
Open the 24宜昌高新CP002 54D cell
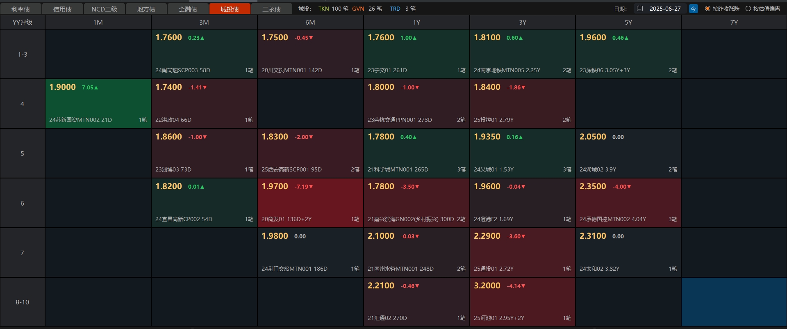point(204,203)
